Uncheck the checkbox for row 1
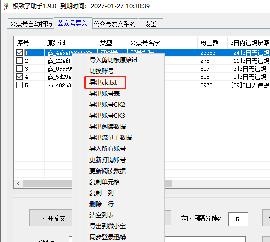This screenshot has width=270, height=242. click(19, 53)
